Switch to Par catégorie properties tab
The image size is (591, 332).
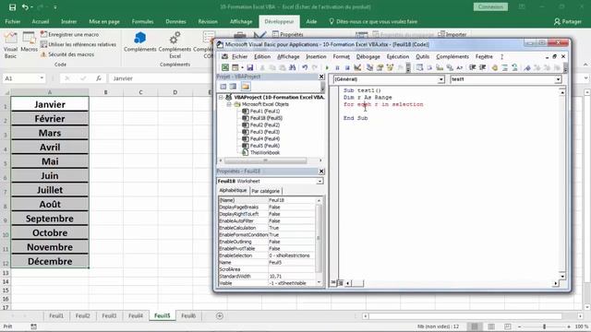click(266, 191)
